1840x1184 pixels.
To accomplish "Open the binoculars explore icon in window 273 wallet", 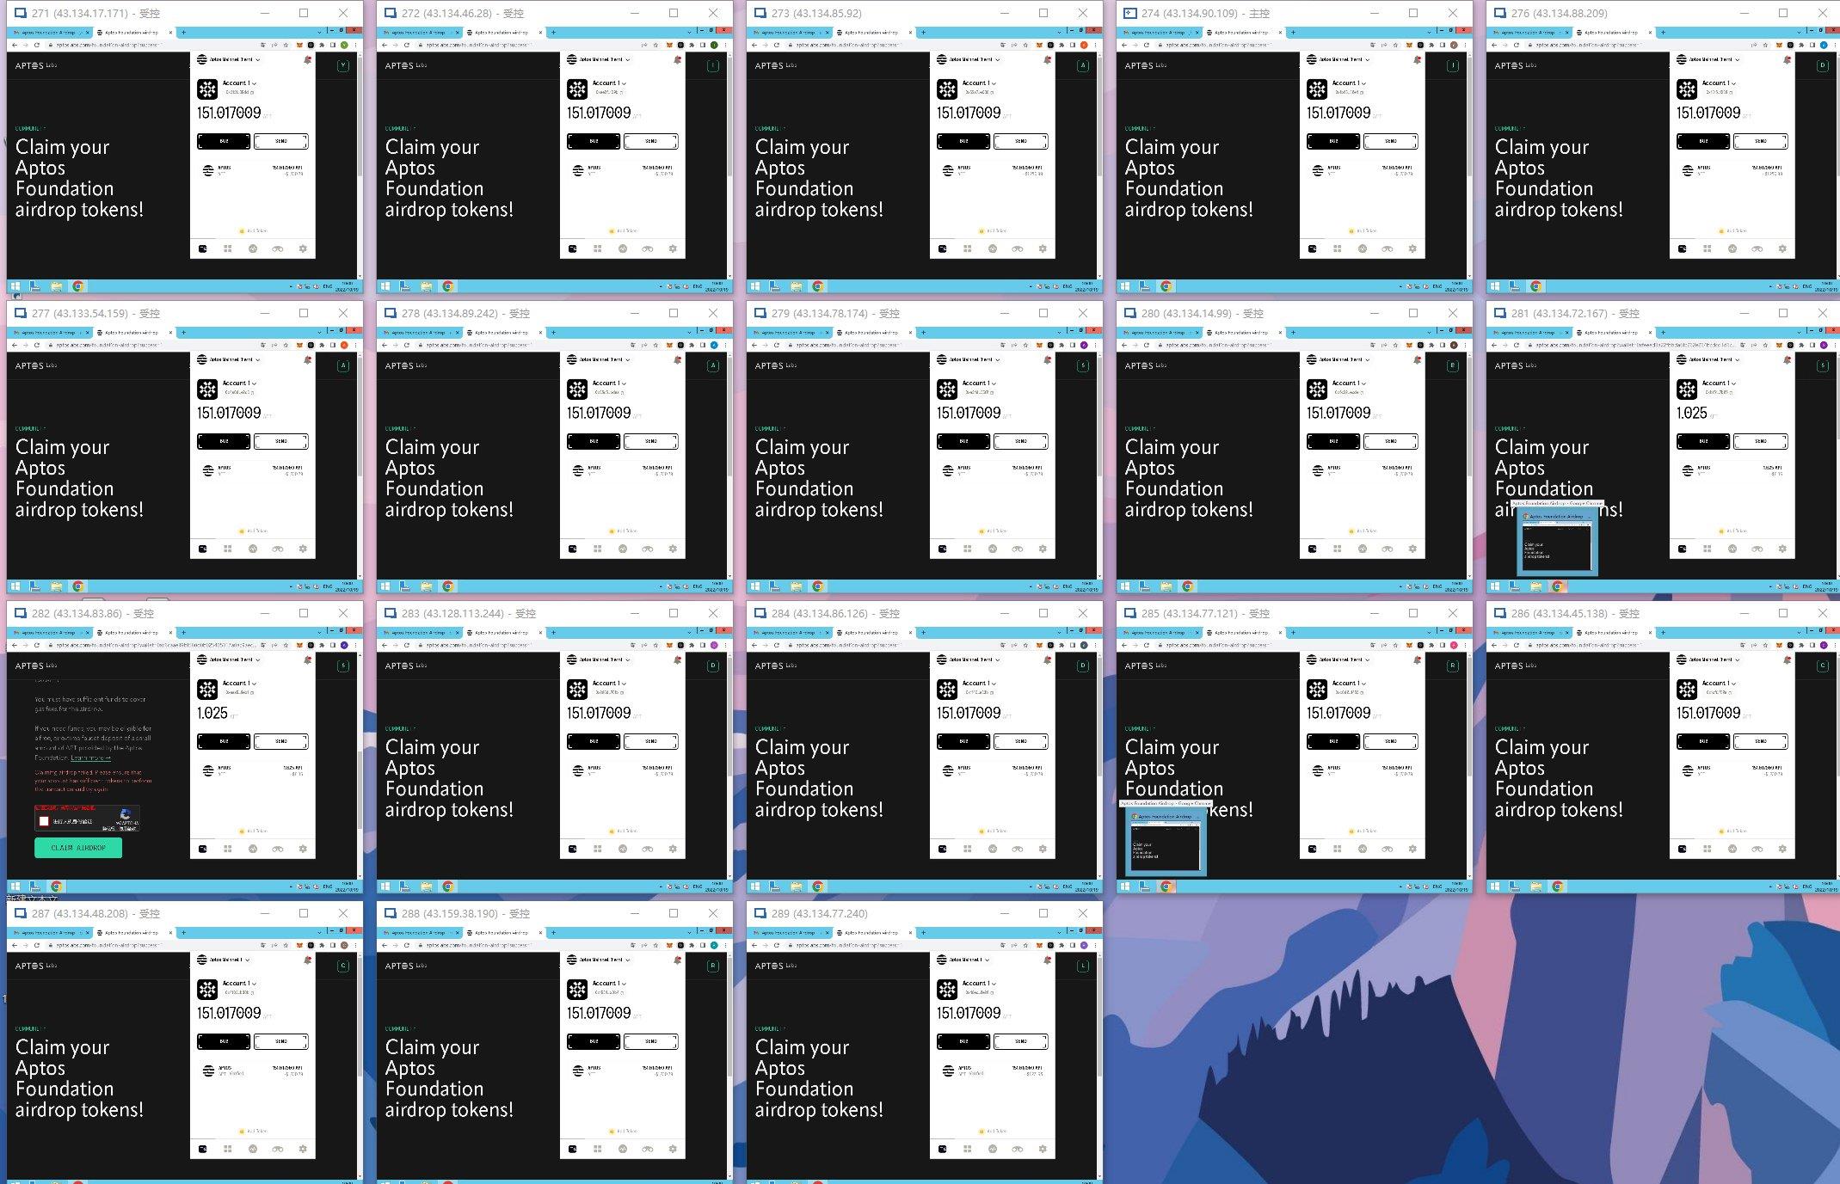I will (x=1017, y=249).
